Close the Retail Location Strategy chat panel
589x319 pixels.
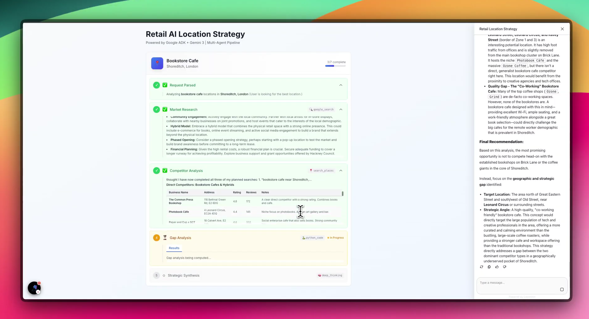point(562,29)
